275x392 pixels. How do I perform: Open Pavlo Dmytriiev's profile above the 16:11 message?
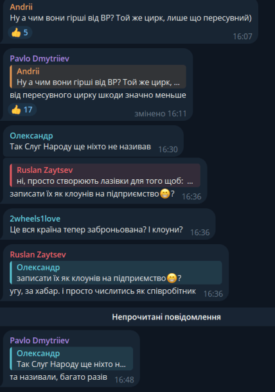[x=39, y=58]
